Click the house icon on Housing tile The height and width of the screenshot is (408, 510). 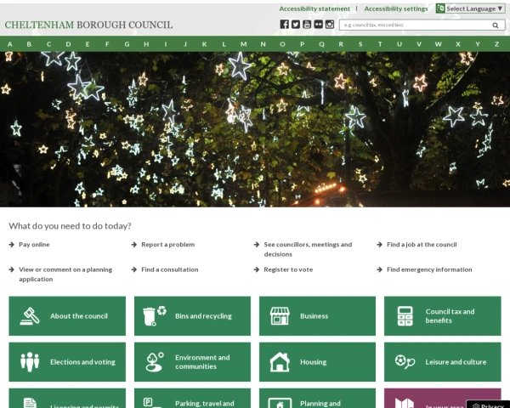click(x=280, y=362)
